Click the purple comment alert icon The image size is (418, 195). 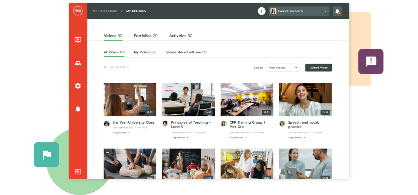(371, 62)
